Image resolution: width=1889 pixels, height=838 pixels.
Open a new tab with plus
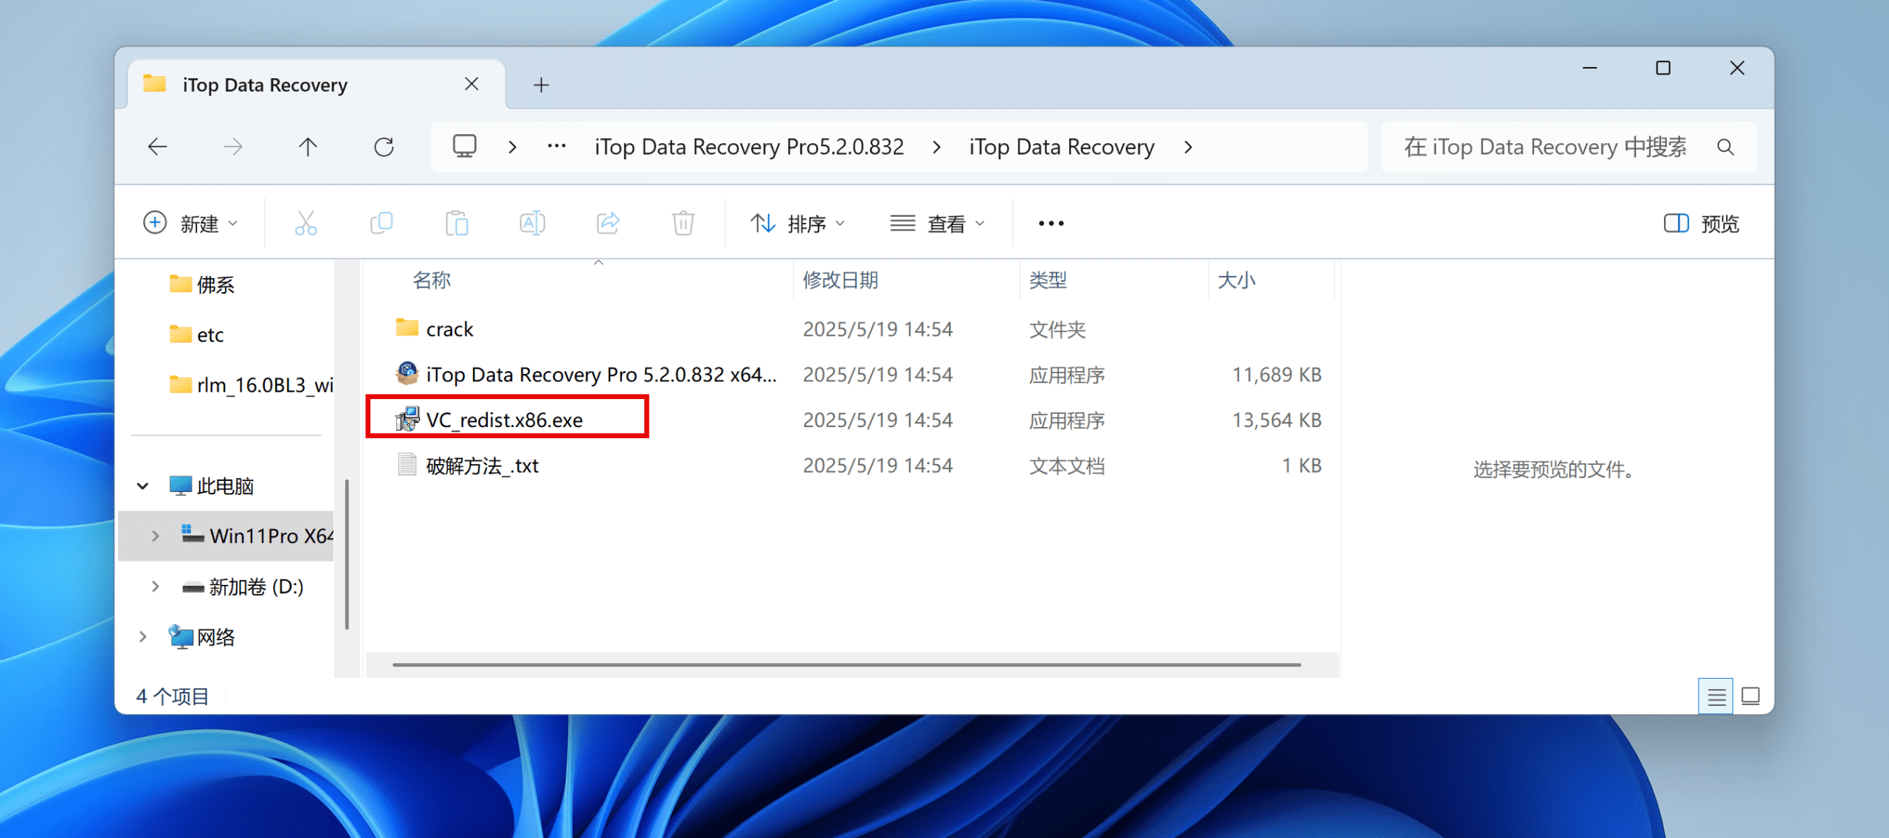(541, 85)
